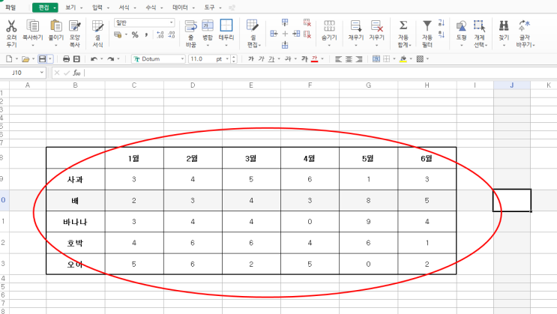Expand the fill color dropdown arrow
Image resolution: width=557 pixels, height=314 pixels.
click(x=411, y=59)
